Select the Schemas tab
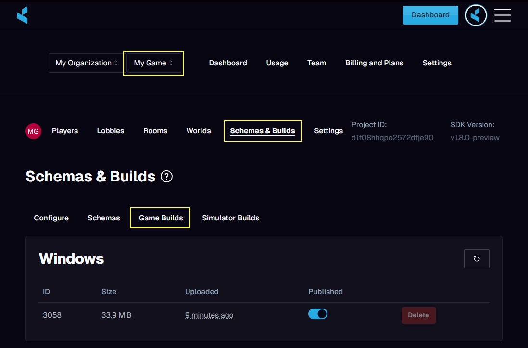528x348 pixels. [x=104, y=218]
